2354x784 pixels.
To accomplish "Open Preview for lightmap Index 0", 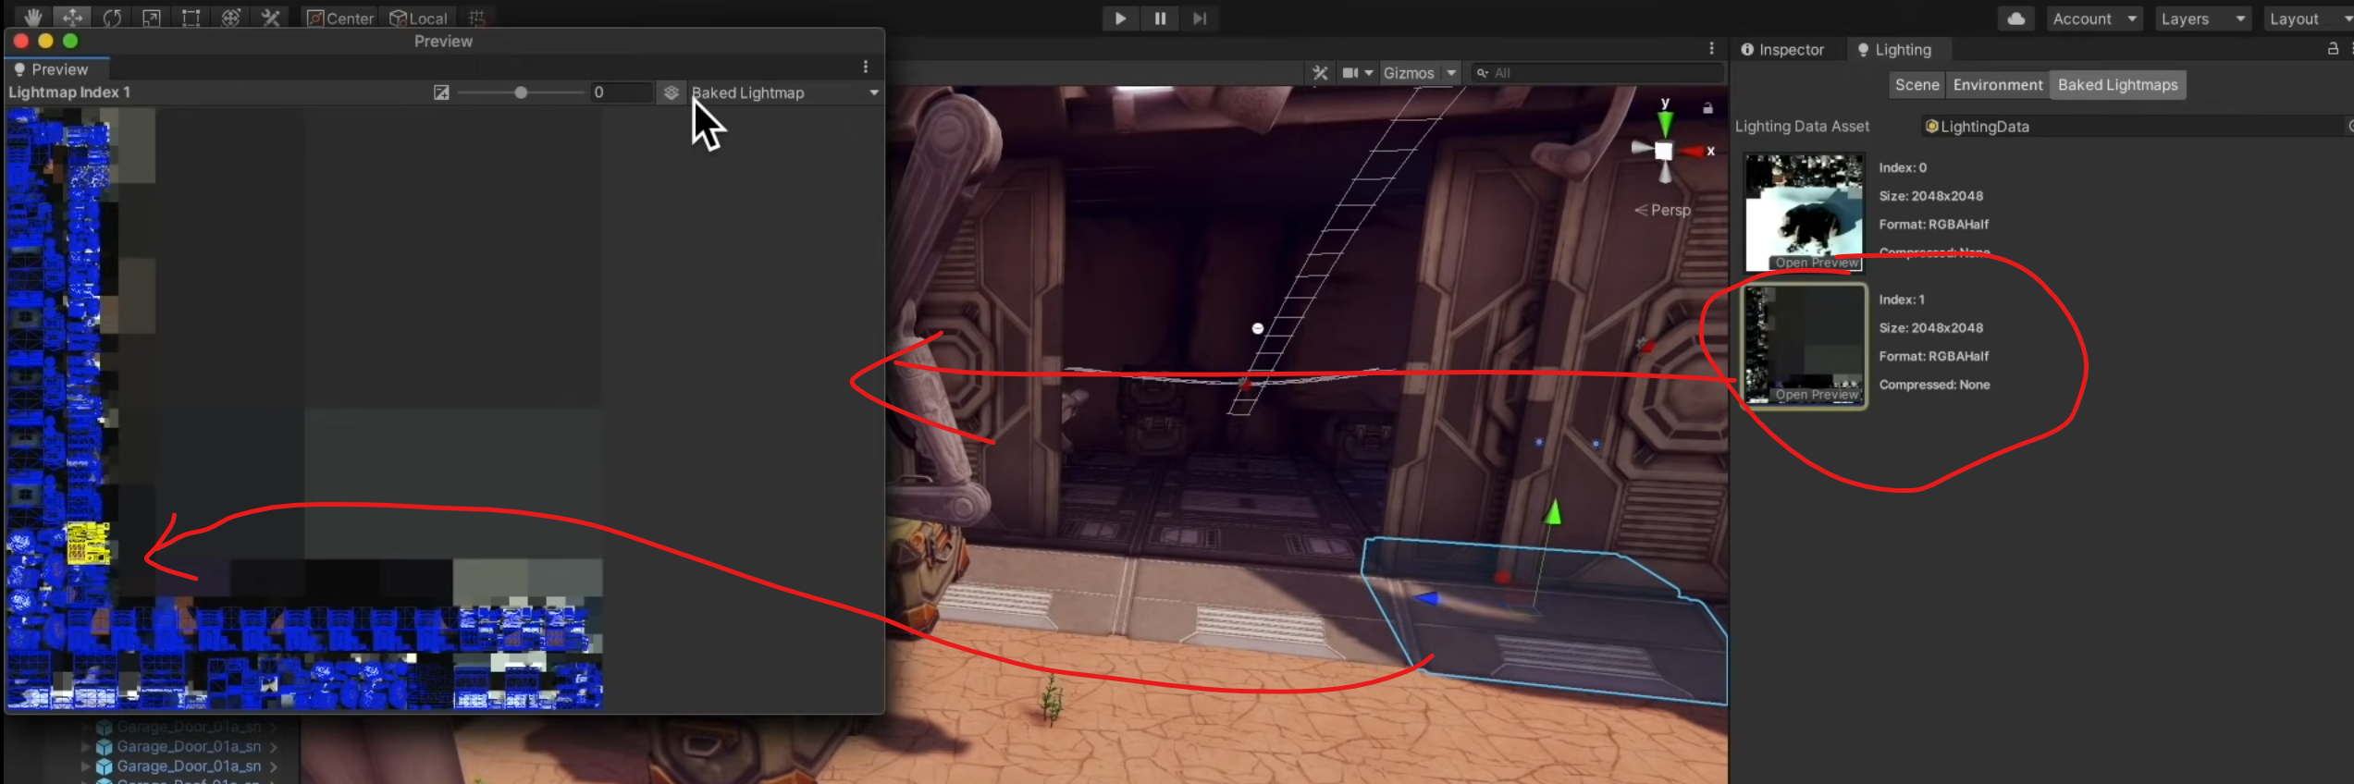I will [1817, 263].
